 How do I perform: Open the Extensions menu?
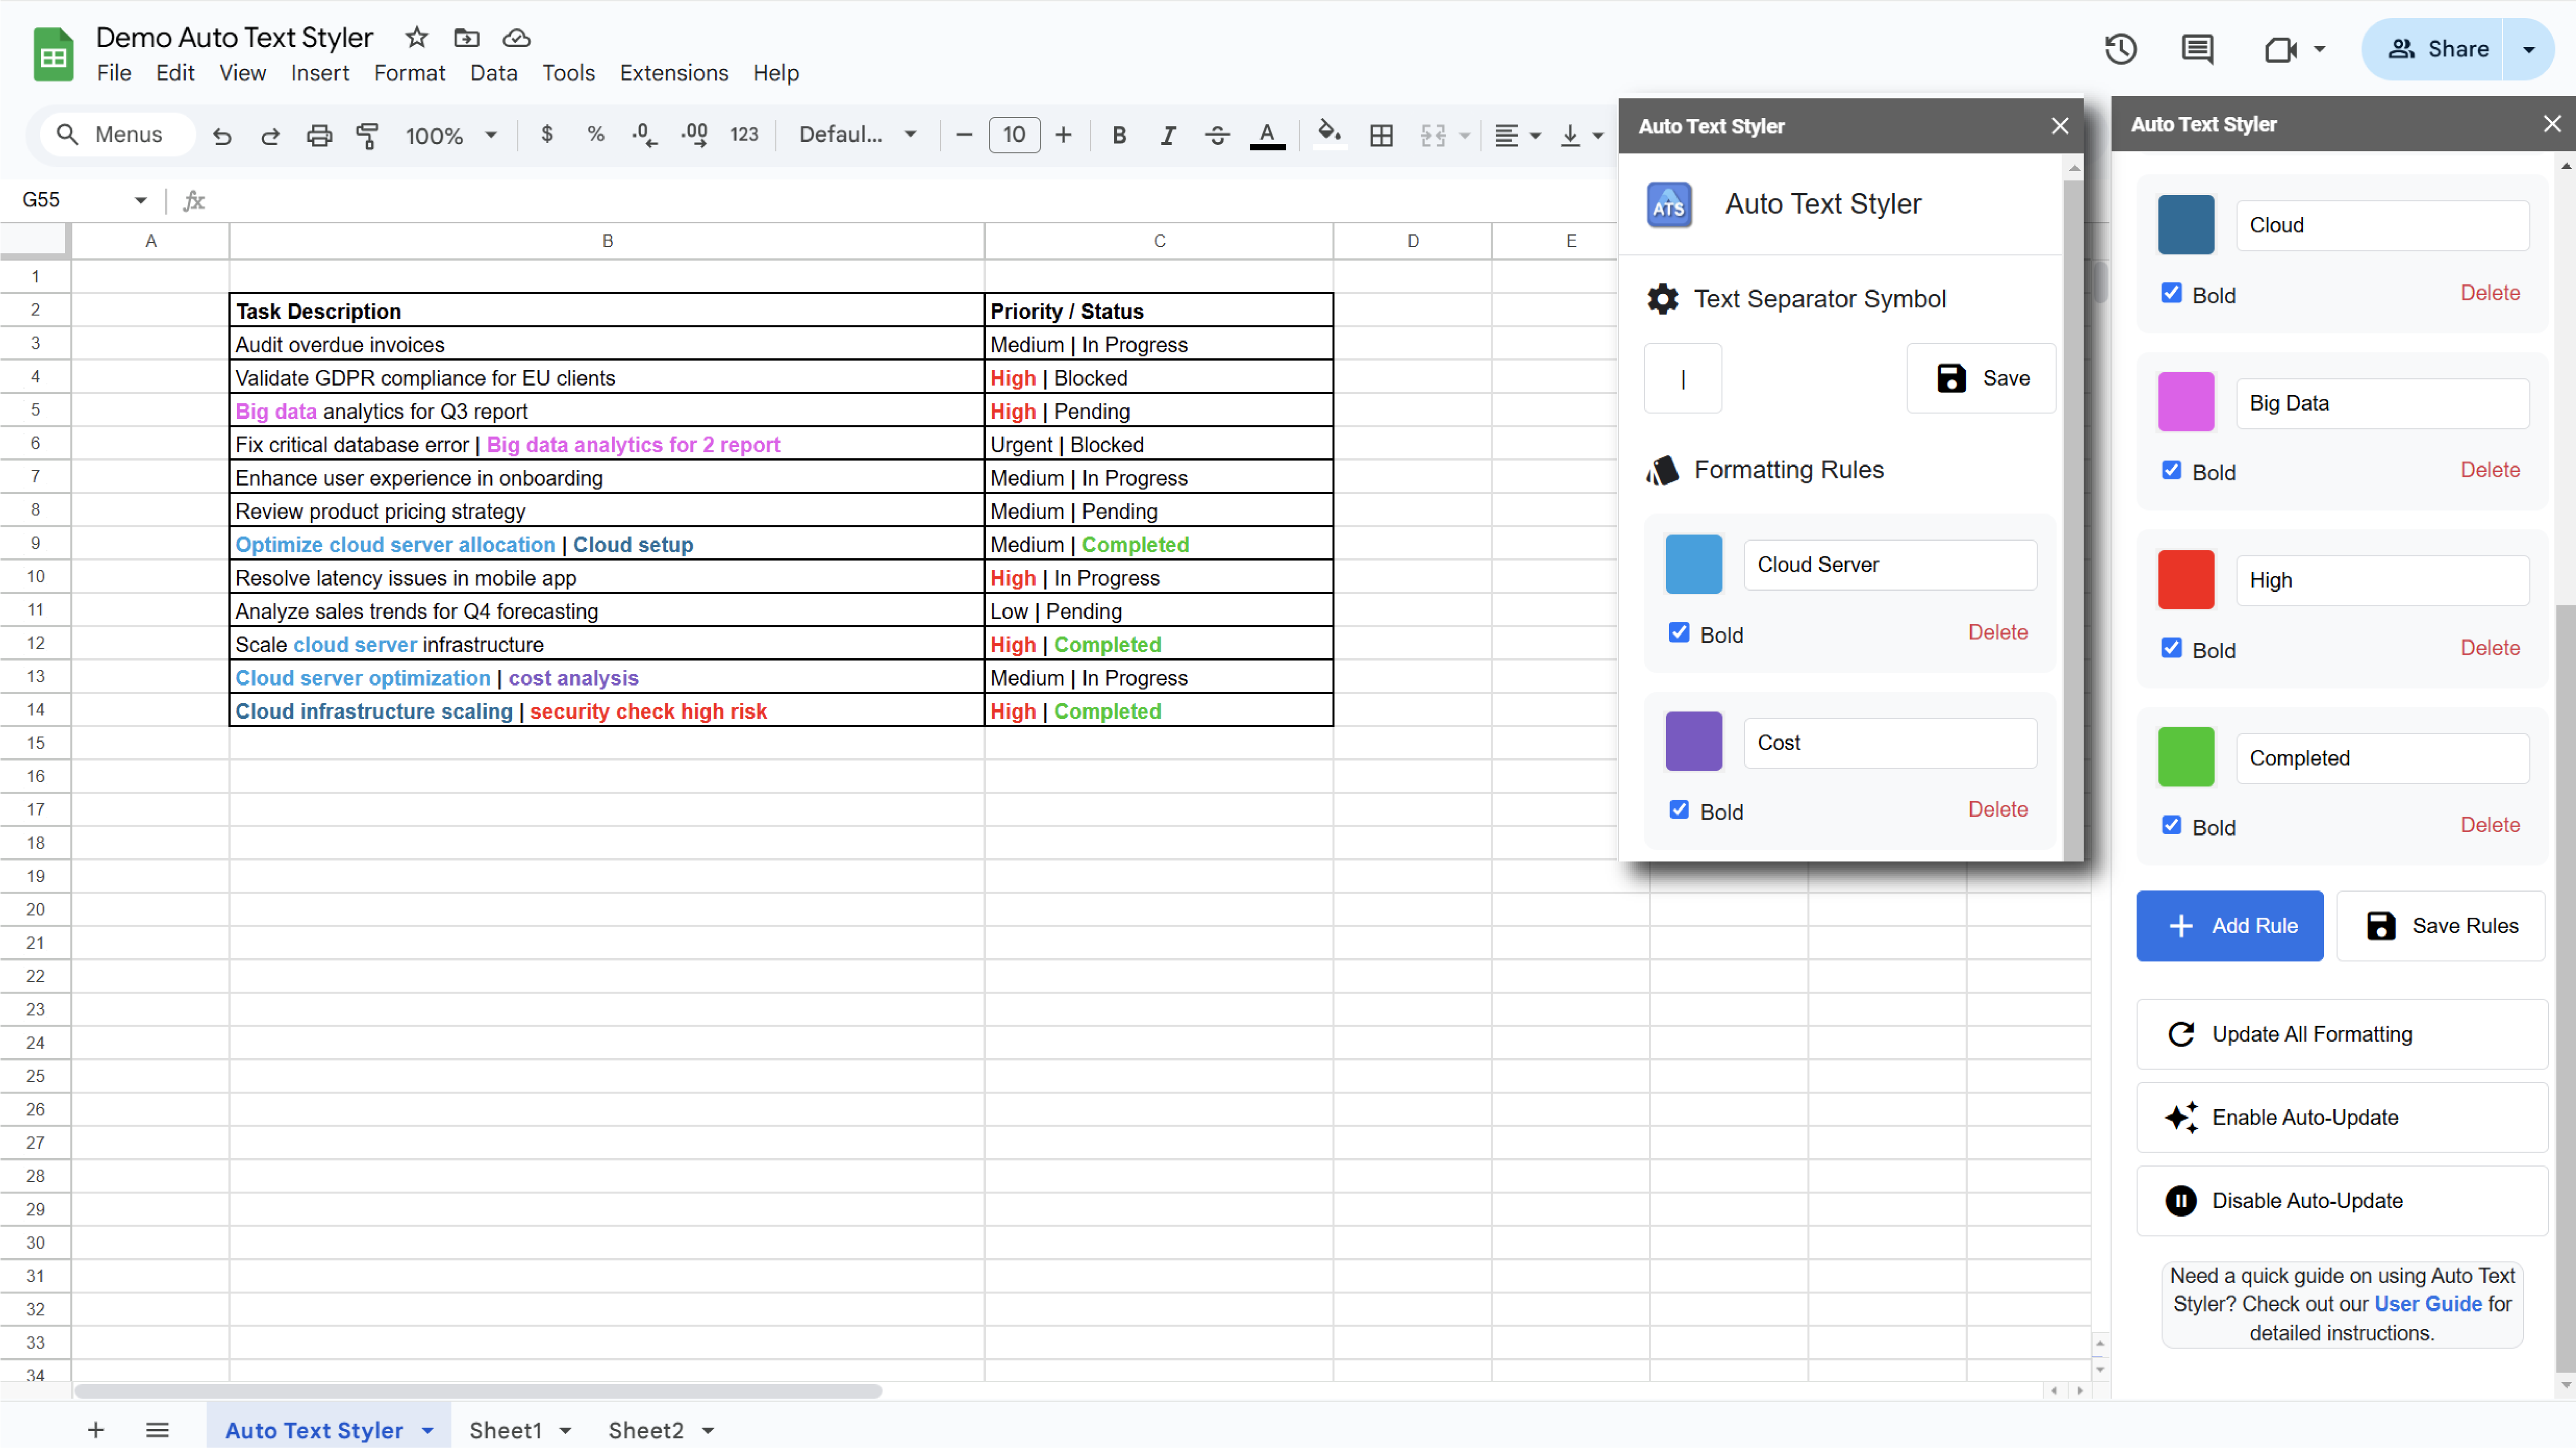pyautogui.click(x=673, y=73)
